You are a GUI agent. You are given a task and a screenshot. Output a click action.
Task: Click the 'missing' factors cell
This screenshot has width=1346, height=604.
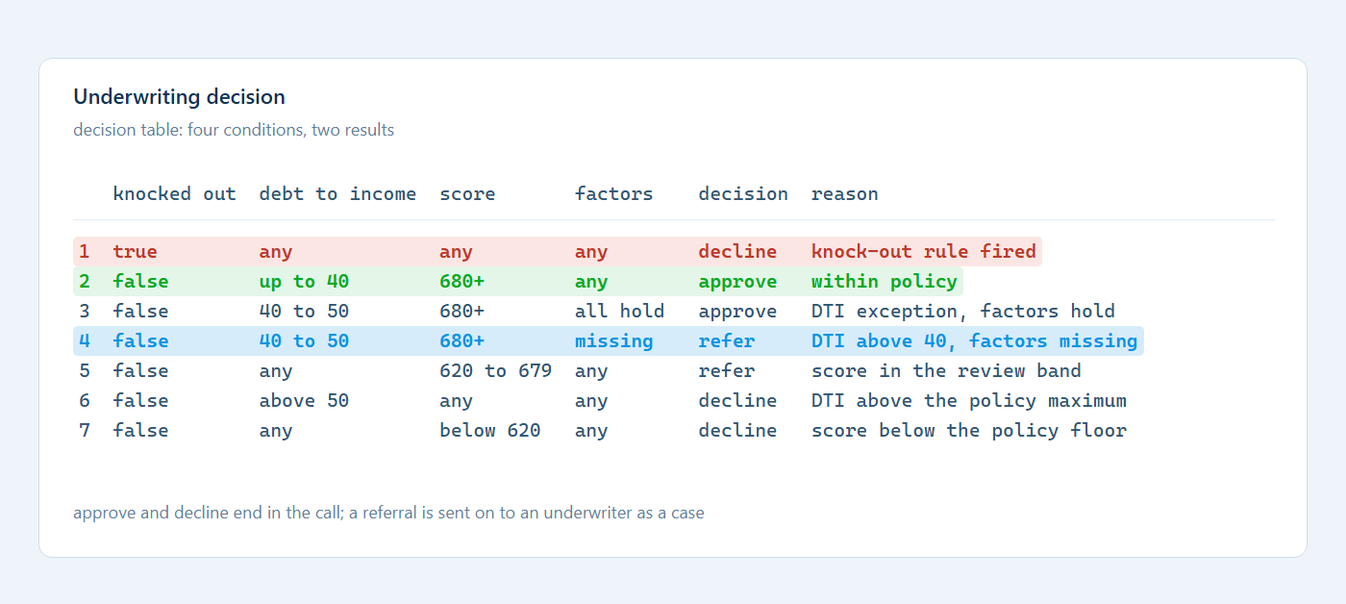(x=613, y=341)
